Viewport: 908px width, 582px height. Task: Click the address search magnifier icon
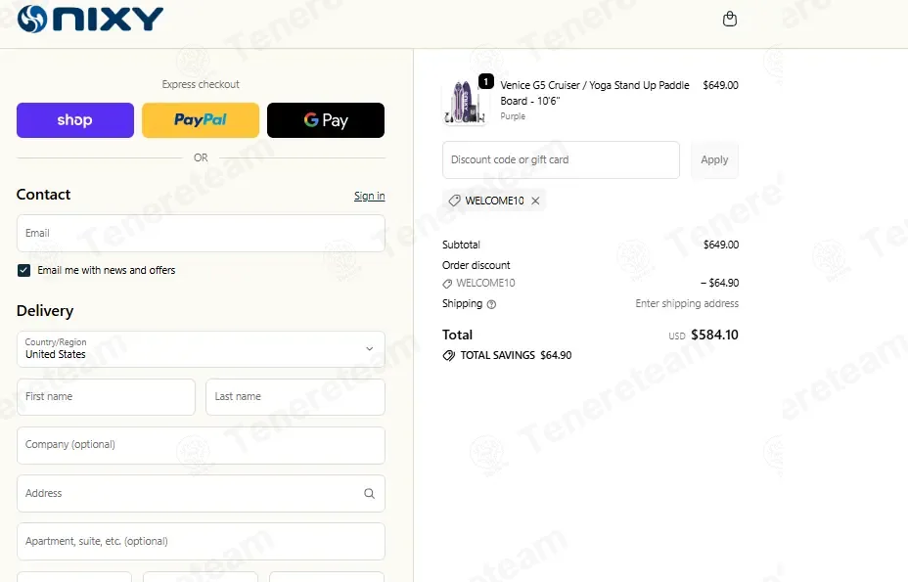point(369,493)
